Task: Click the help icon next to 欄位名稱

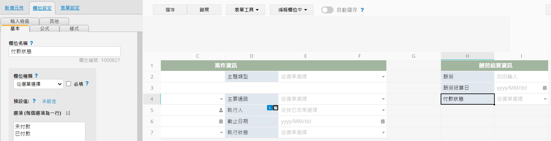Action: pyautogui.click(x=31, y=43)
